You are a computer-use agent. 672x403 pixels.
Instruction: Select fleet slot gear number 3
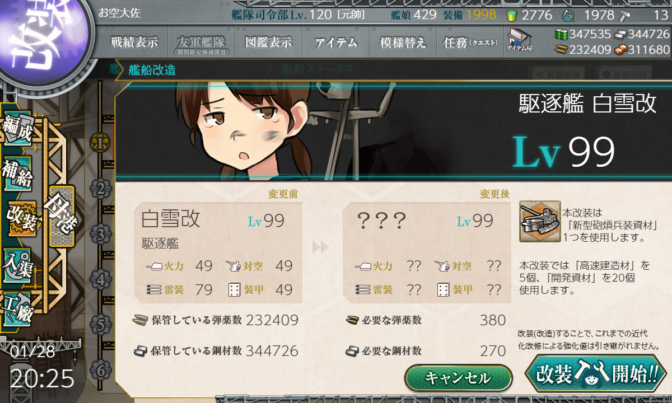(x=100, y=233)
